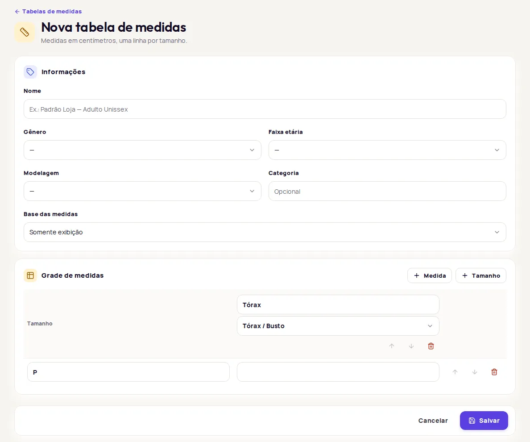This screenshot has height=442, width=530.
Task: Open the Gênero dropdown
Action: [x=142, y=150]
